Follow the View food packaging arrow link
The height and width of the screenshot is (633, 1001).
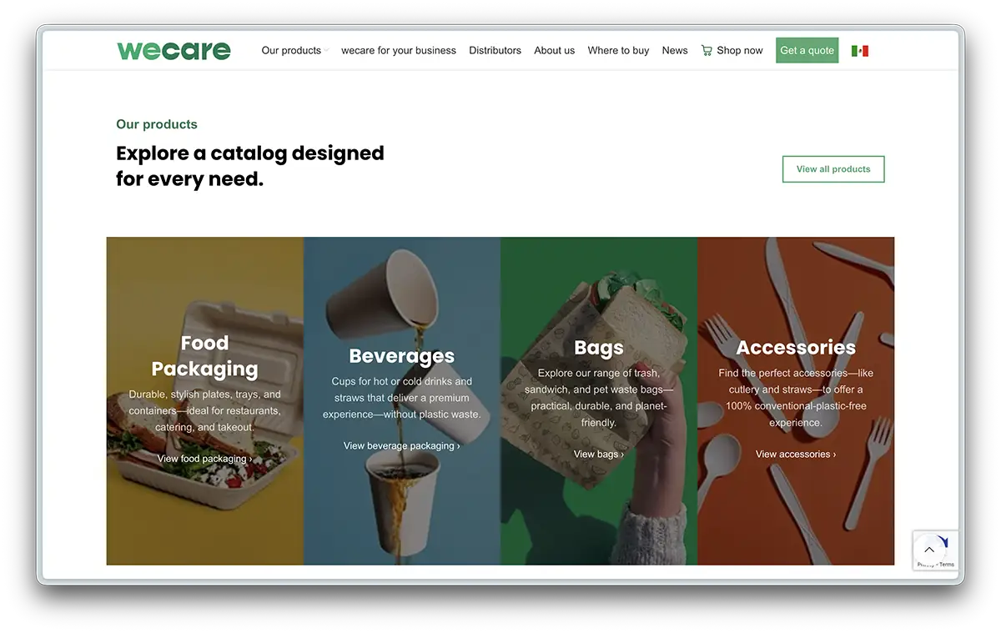click(x=204, y=458)
